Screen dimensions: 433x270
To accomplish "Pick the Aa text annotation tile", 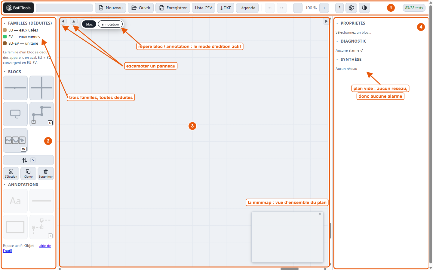I will click(15, 201).
